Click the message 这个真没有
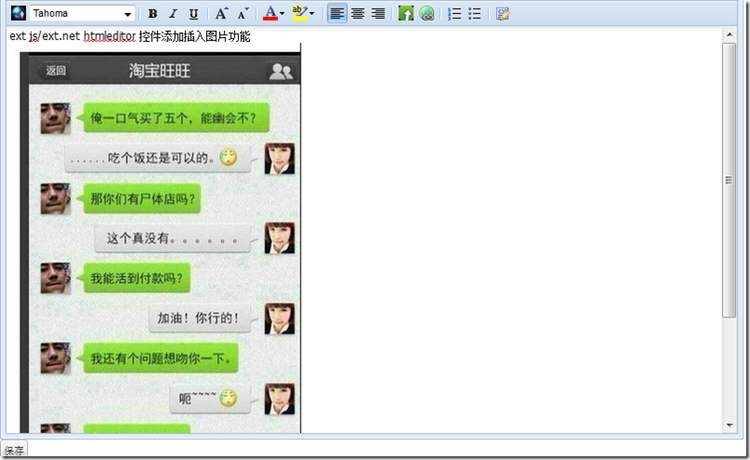Viewport: 750px width, 460px height. tap(174, 238)
